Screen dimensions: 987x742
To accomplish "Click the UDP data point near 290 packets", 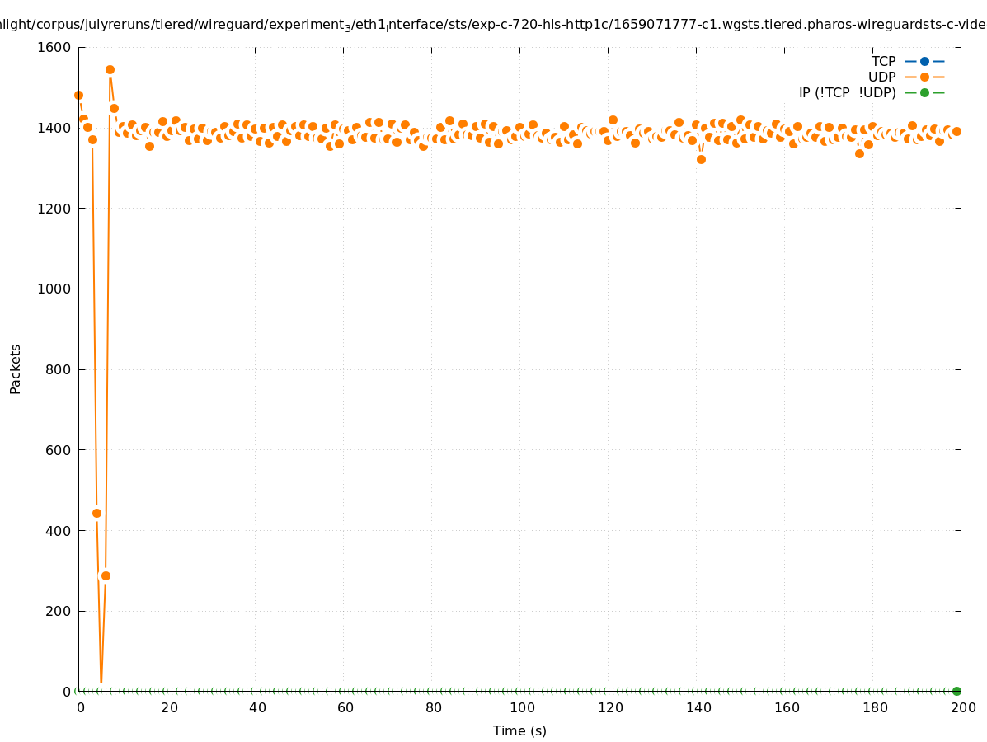I will tap(106, 575).
